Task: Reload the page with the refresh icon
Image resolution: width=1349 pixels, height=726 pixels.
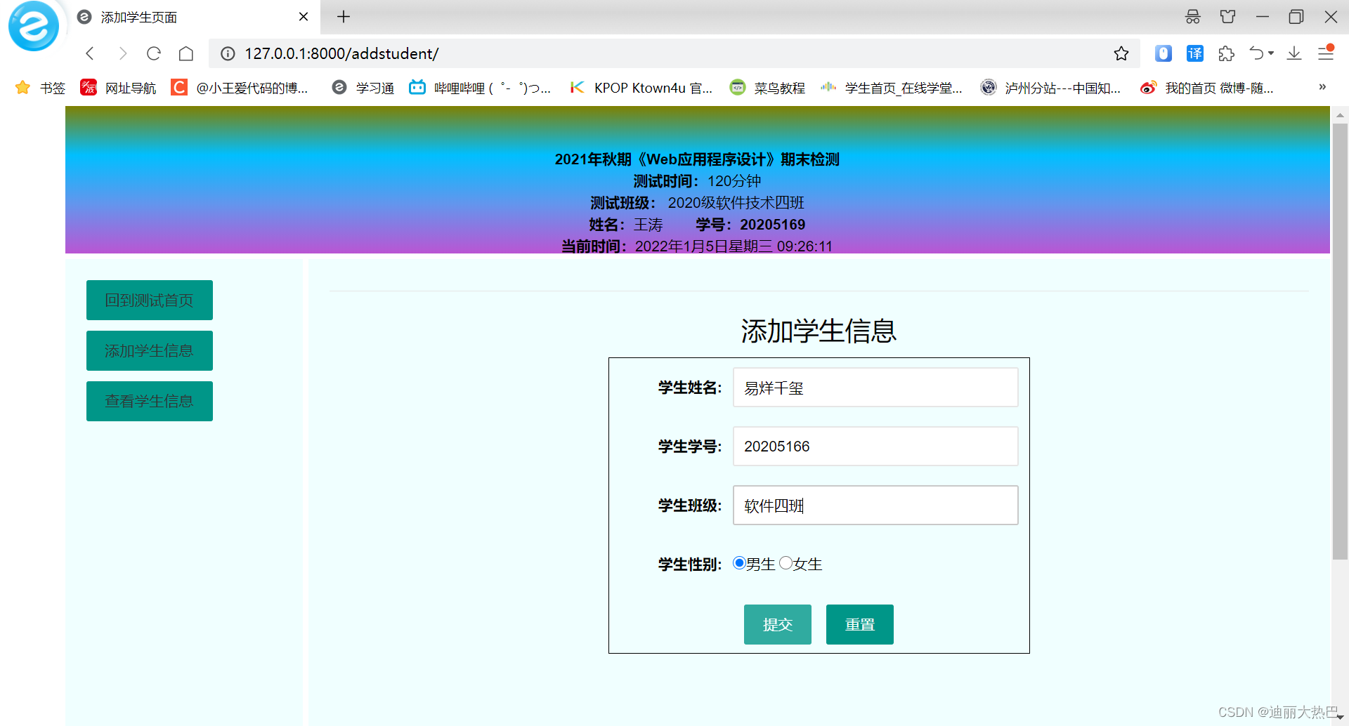Action: pyautogui.click(x=154, y=53)
